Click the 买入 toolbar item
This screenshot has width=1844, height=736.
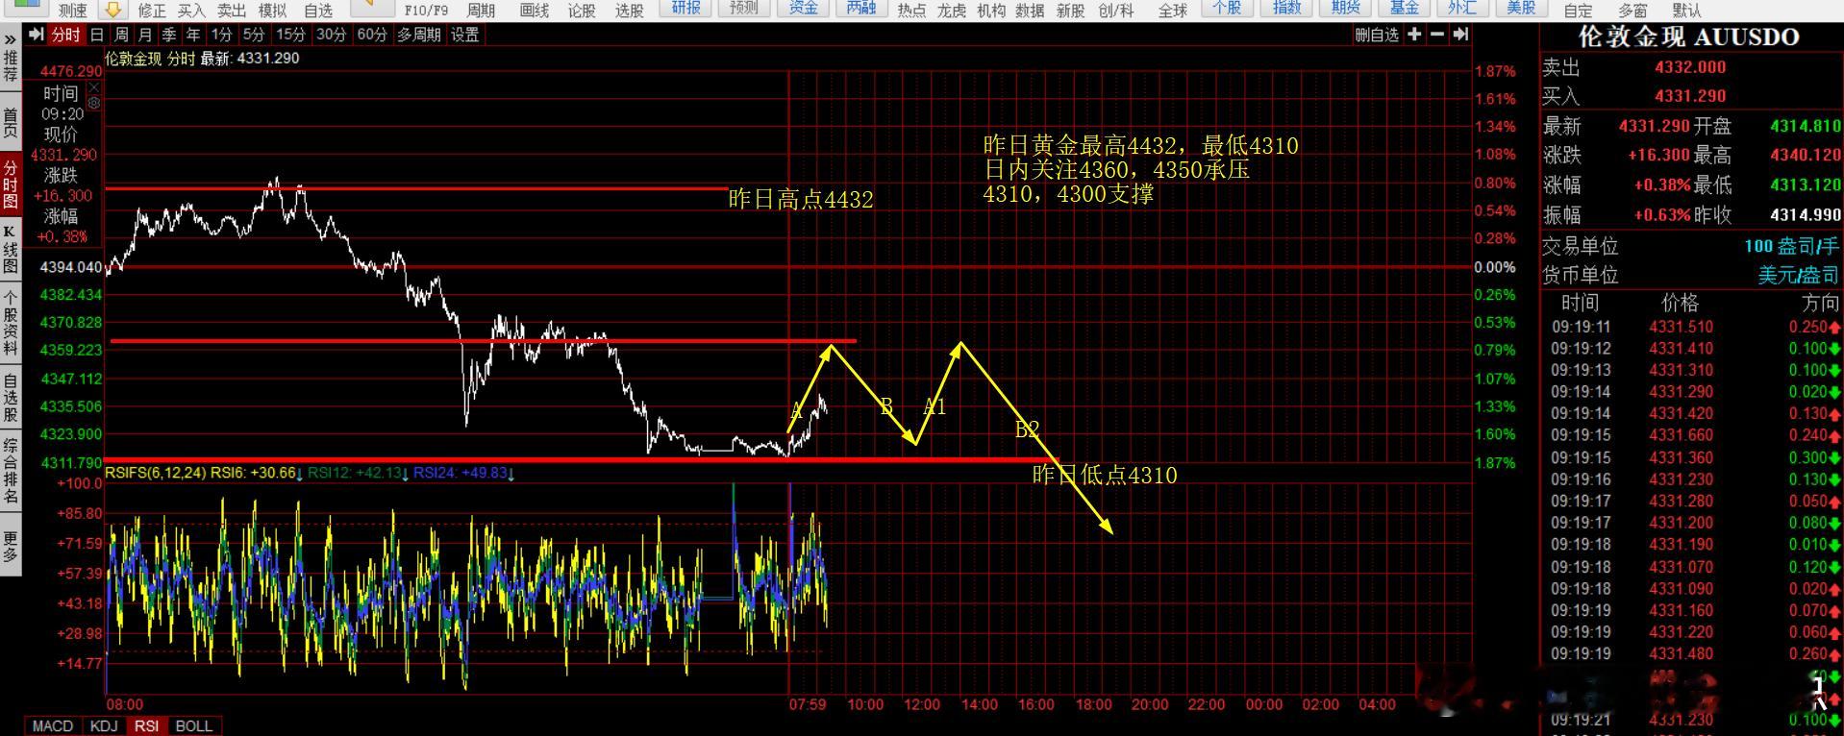(191, 11)
